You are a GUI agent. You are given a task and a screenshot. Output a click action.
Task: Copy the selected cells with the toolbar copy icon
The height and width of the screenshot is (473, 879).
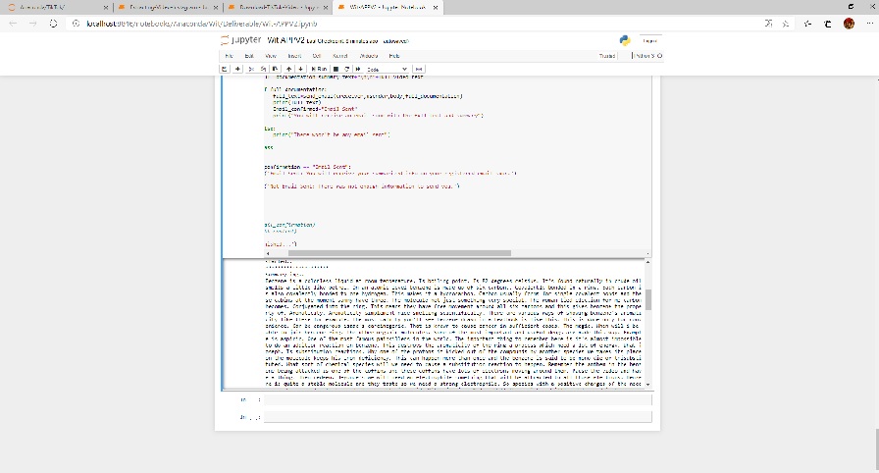(x=263, y=69)
